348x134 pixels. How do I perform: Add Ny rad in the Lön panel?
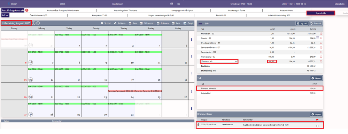point(302,23)
